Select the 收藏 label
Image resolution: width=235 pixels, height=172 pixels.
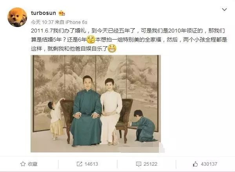click(33, 164)
